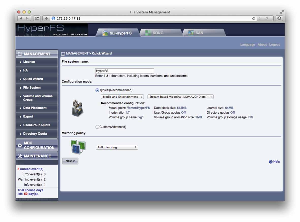The height and width of the screenshot is (222, 300).
Task: Expand the Export menu arrow
Action: click(21, 117)
